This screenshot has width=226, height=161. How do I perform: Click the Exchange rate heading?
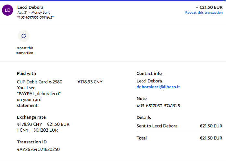coord(31,117)
